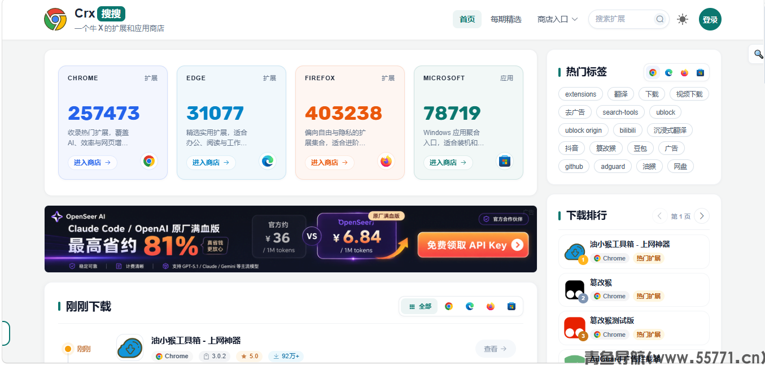This screenshot has width=765, height=365.
Task: Select the 网盘 tag
Action: click(680, 167)
